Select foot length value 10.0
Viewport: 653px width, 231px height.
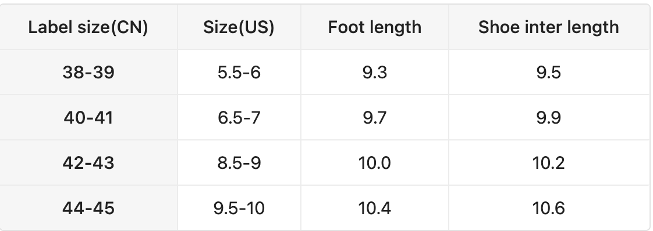tap(375, 163)
